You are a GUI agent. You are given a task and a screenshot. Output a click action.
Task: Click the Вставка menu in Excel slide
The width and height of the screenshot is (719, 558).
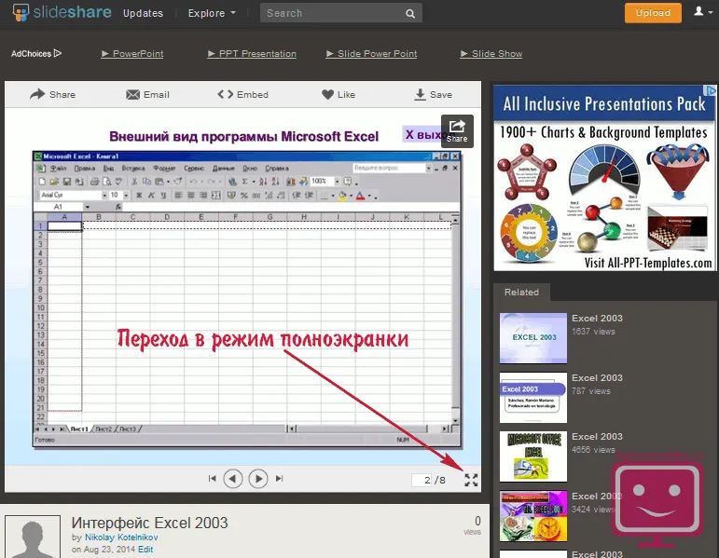[x=133, y=168]
